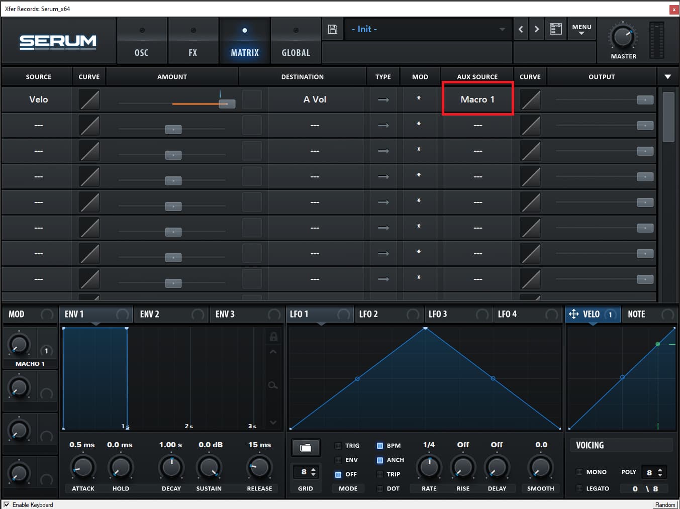Enable the DOT checkbox
Viewport: 680px width, 509px height.
[380, 488]
